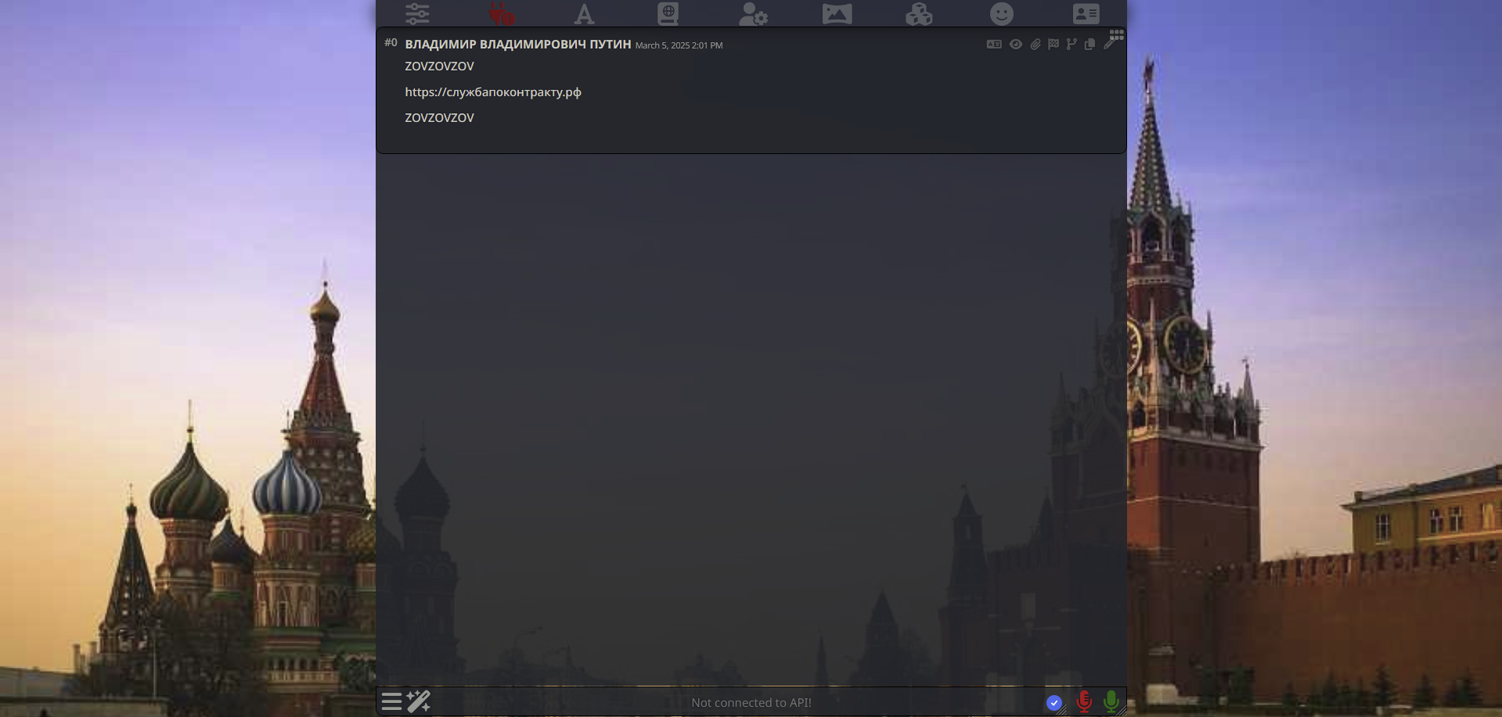Image resolution: width=1502 pixels, height=717 pixels.
Task: Click the last ZOVZOVZOV line
Action: pos(439,118)
